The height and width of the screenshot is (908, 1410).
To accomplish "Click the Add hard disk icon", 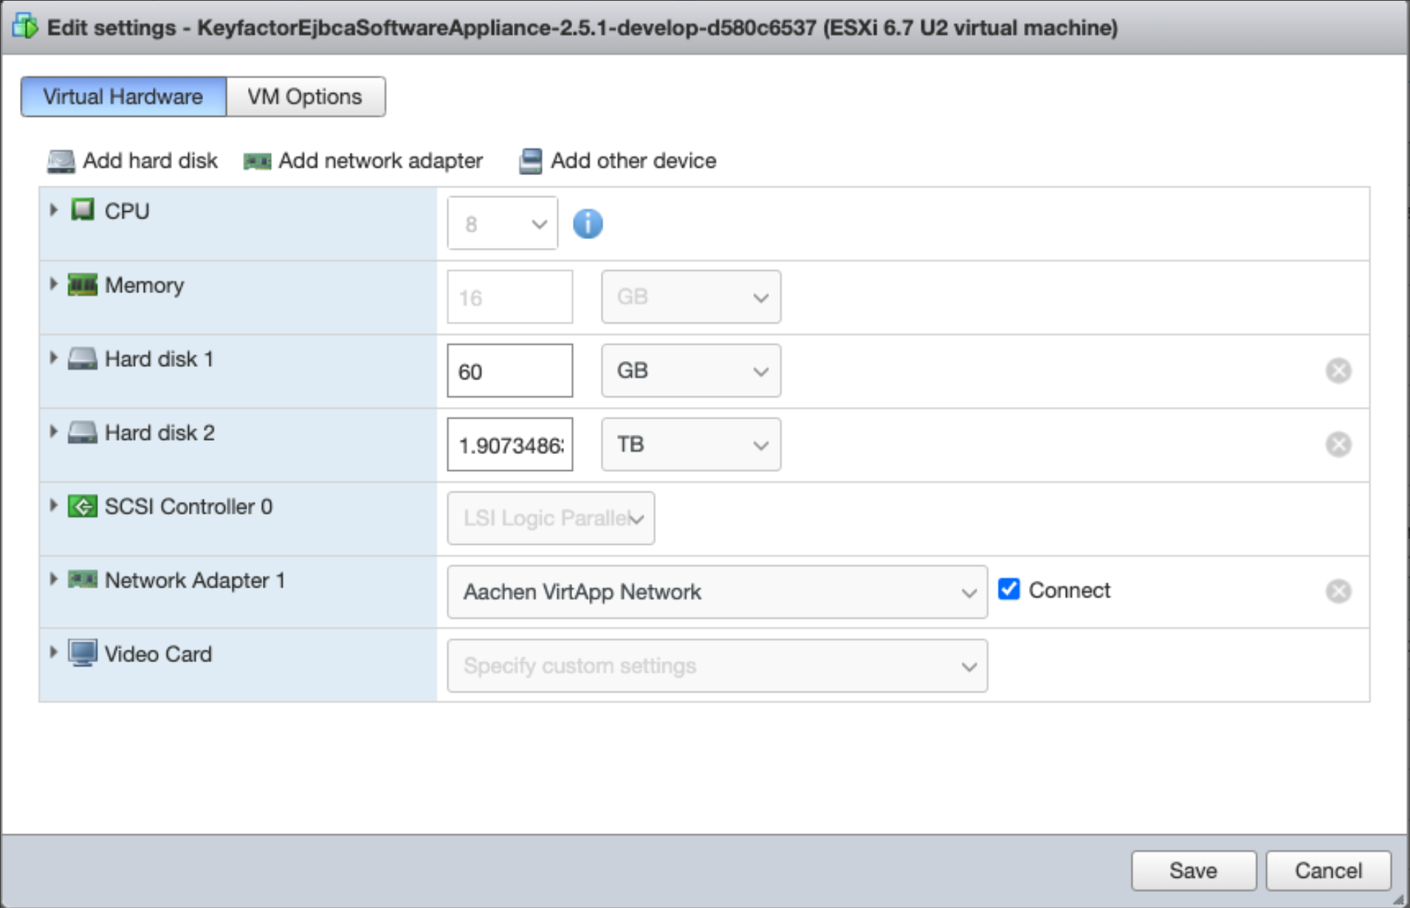I will pos(61,161).
